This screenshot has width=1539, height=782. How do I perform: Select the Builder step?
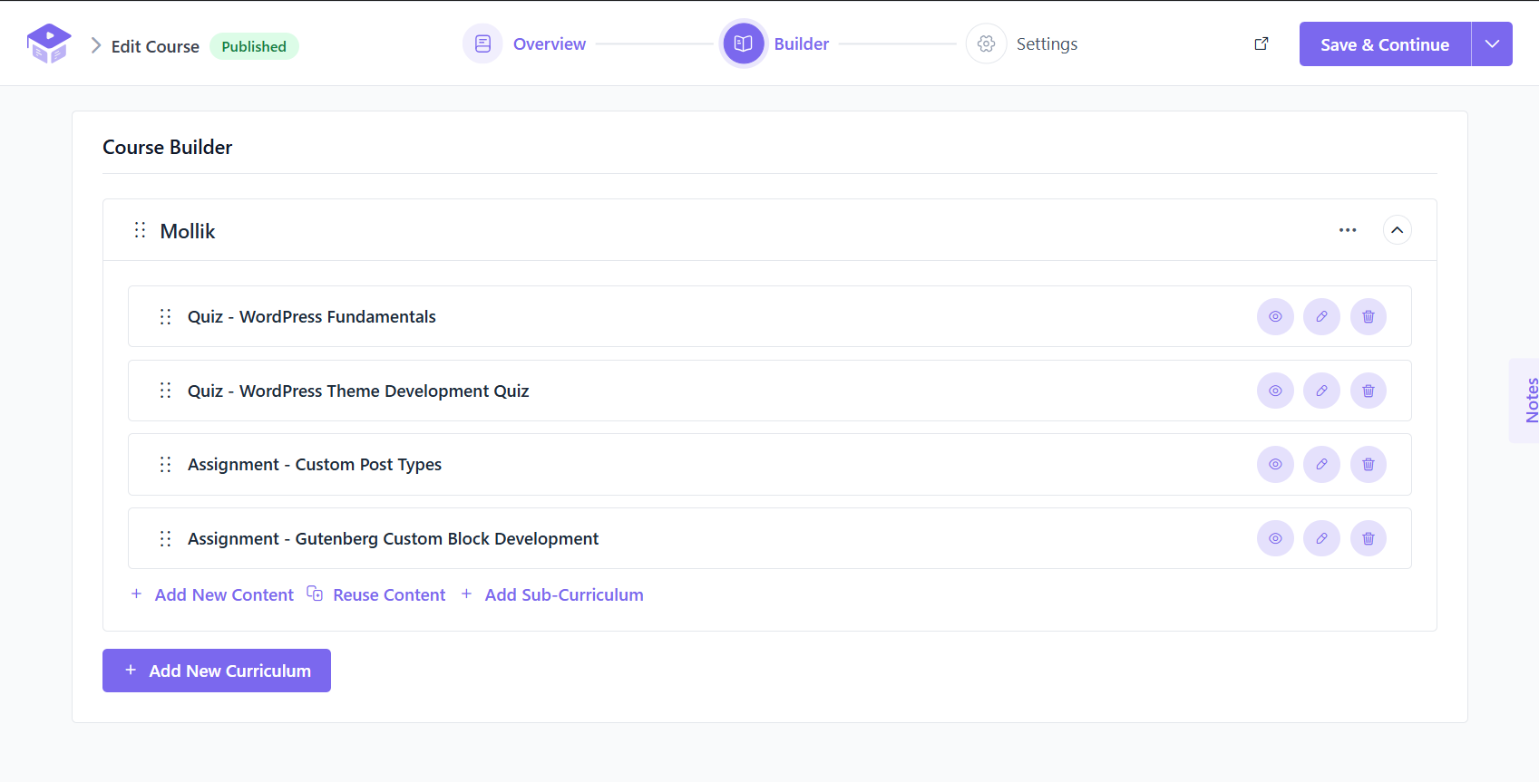pos(775,43)
